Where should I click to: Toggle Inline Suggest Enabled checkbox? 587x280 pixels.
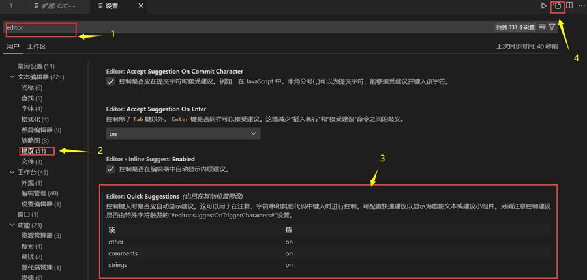click(110, 169)
